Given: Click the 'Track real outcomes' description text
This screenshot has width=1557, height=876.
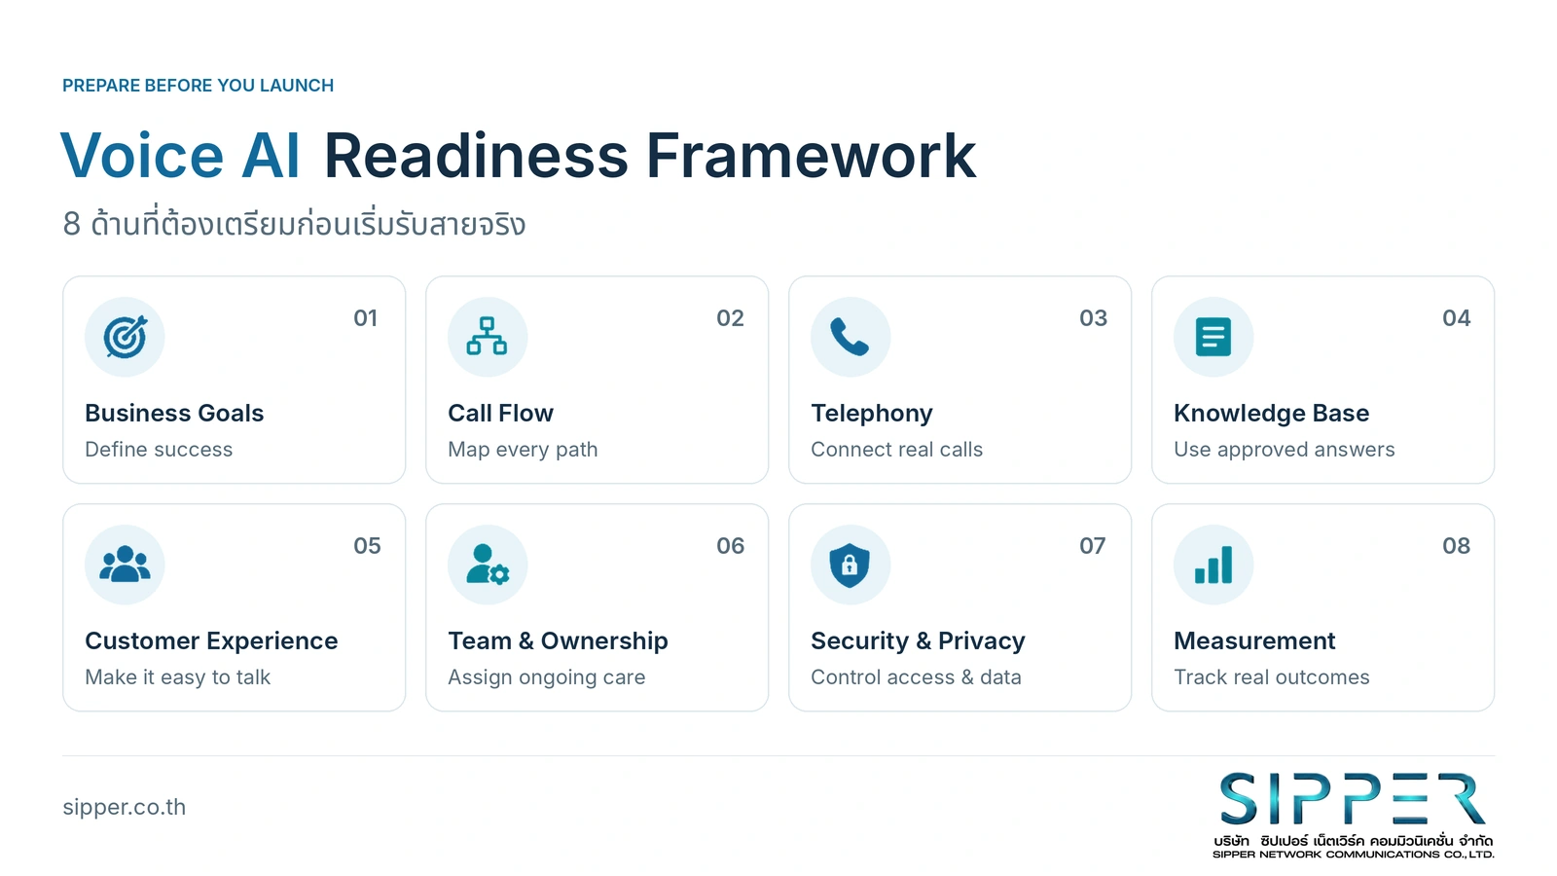Looking at the screenshot, I should 1271,677.
